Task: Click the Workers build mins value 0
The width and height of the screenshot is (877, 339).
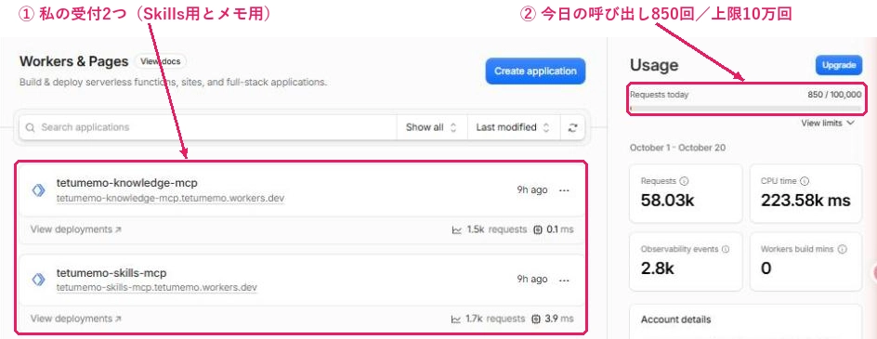Action: [x=766, y=268]
